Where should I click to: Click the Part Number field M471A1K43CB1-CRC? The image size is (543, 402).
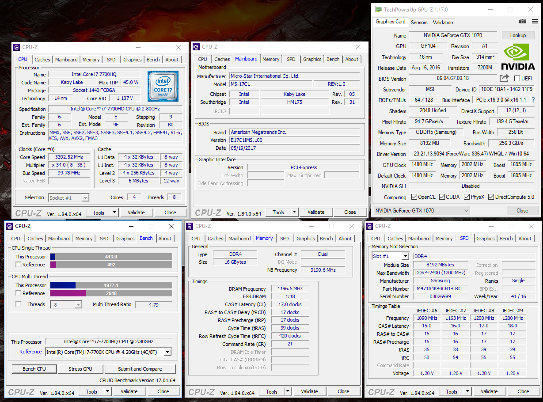click(440, 288)
